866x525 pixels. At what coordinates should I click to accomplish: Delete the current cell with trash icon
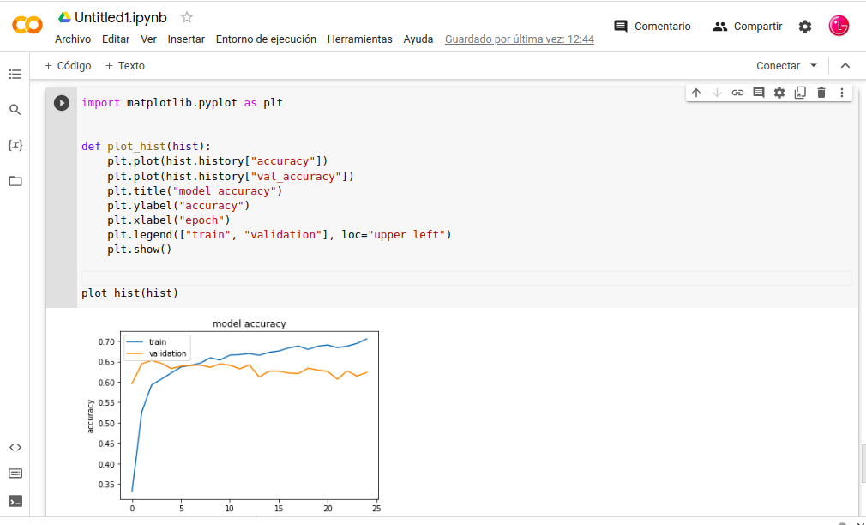[x=821, y=93]
